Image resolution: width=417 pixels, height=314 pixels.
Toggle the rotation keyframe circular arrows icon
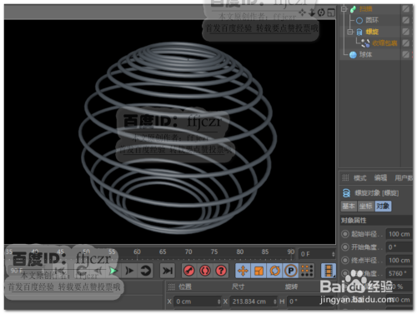[x=274, y=271]
